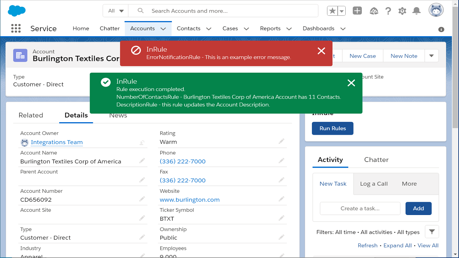Open the www.burlington.com website link

[190, 200]
